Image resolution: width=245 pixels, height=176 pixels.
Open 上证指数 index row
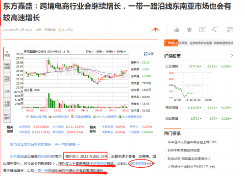point(198,66)
